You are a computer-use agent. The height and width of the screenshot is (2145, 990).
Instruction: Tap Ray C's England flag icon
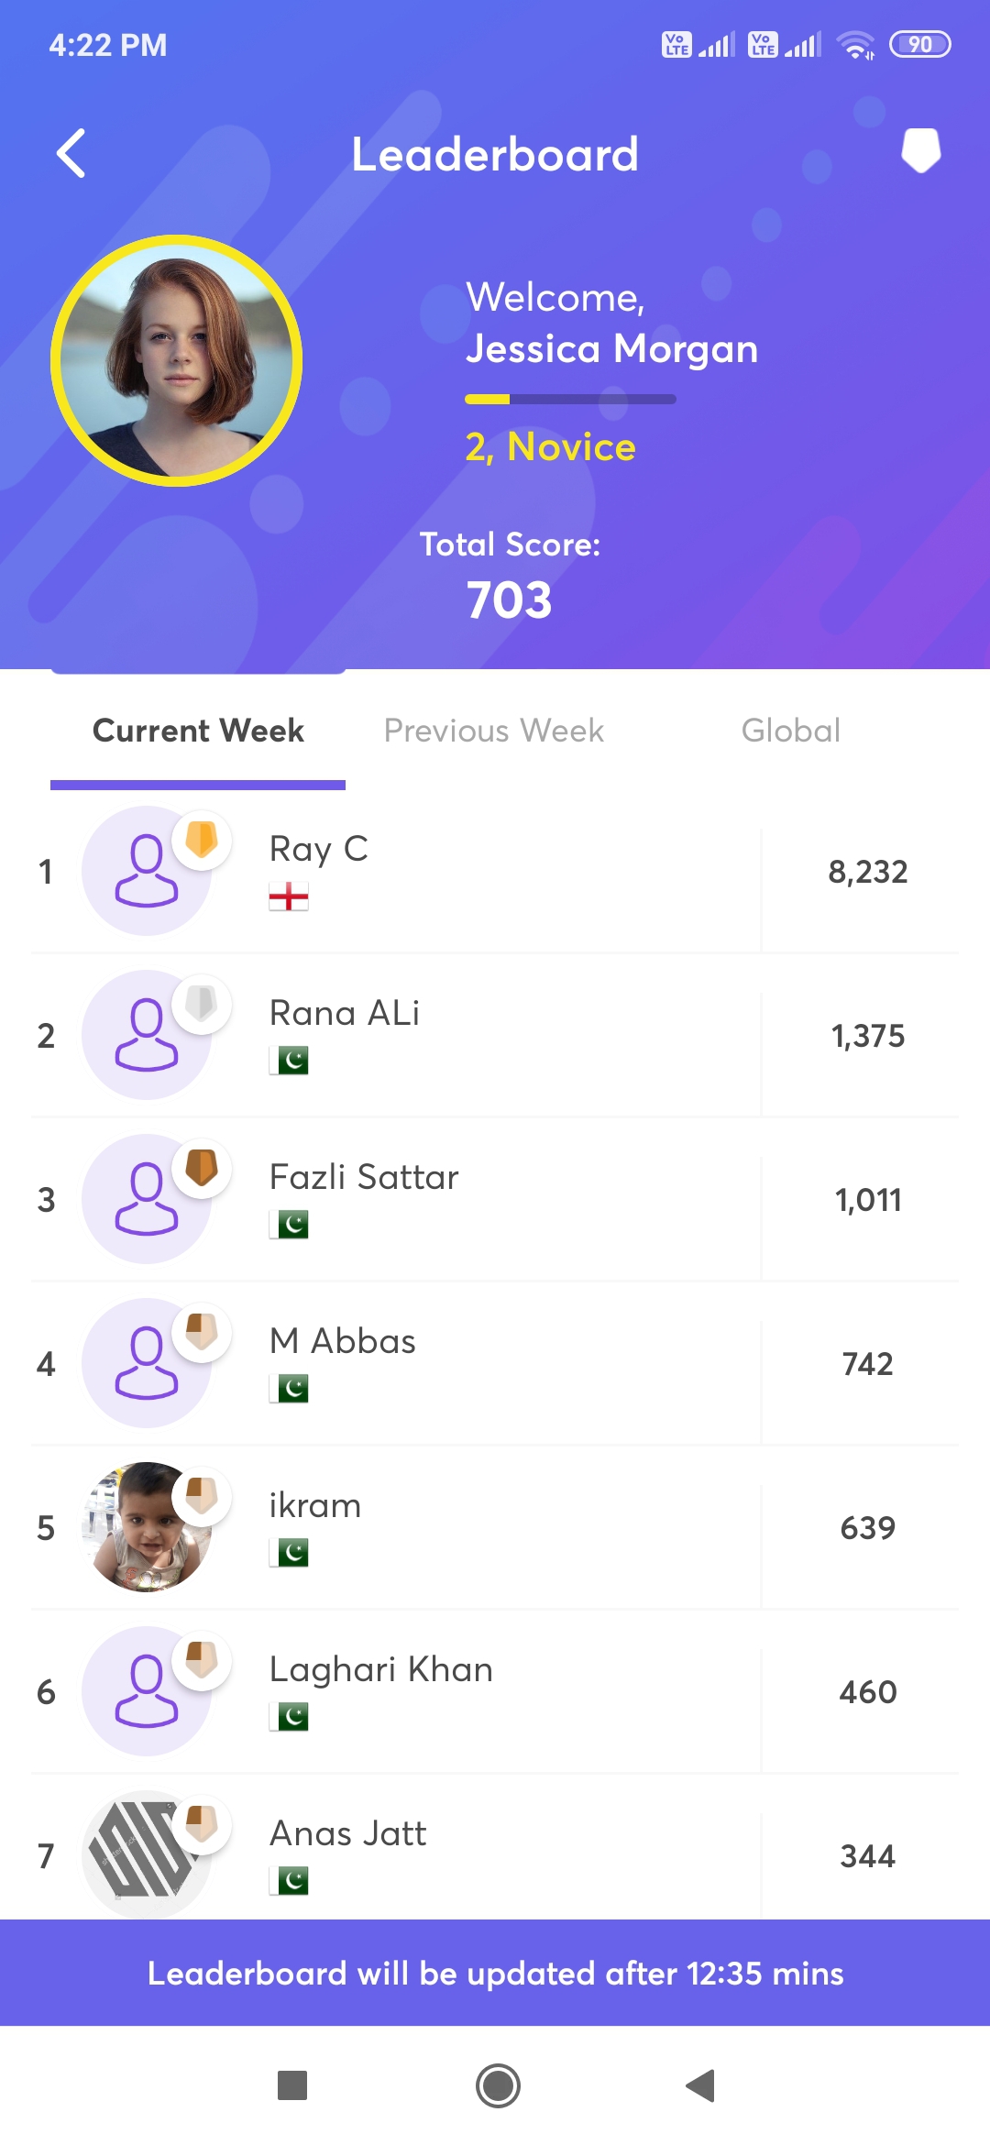[289, 896]
